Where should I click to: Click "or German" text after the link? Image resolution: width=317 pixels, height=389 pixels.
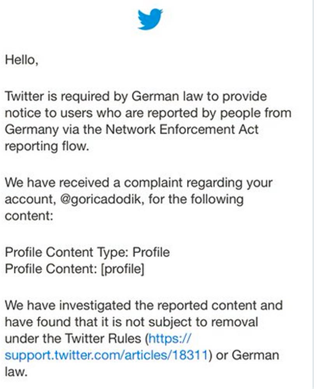coord(247,355)
